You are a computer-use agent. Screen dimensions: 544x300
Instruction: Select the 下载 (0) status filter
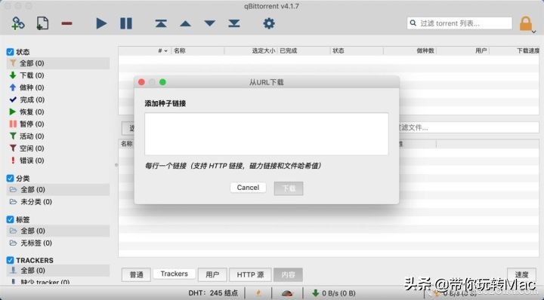[58, 75]
